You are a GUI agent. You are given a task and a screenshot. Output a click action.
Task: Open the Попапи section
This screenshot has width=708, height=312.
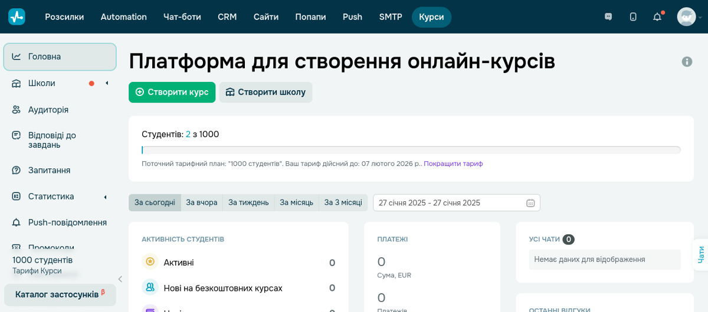tap(311, 17)
